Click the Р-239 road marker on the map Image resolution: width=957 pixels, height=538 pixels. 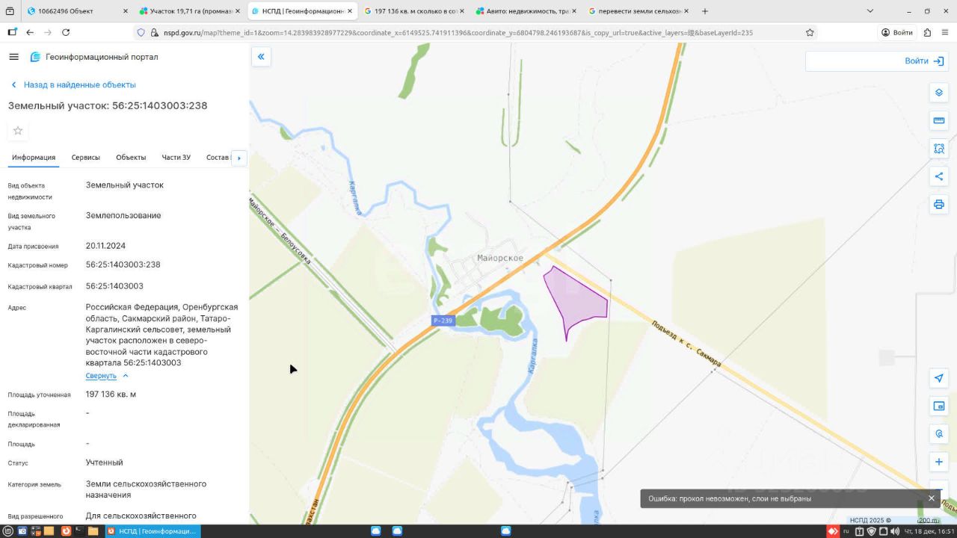pyautogui.click(x=443, y=321)
